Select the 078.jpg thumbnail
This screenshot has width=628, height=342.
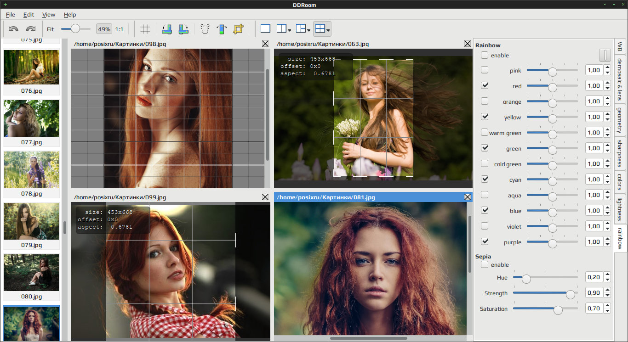tap(31, 174)
